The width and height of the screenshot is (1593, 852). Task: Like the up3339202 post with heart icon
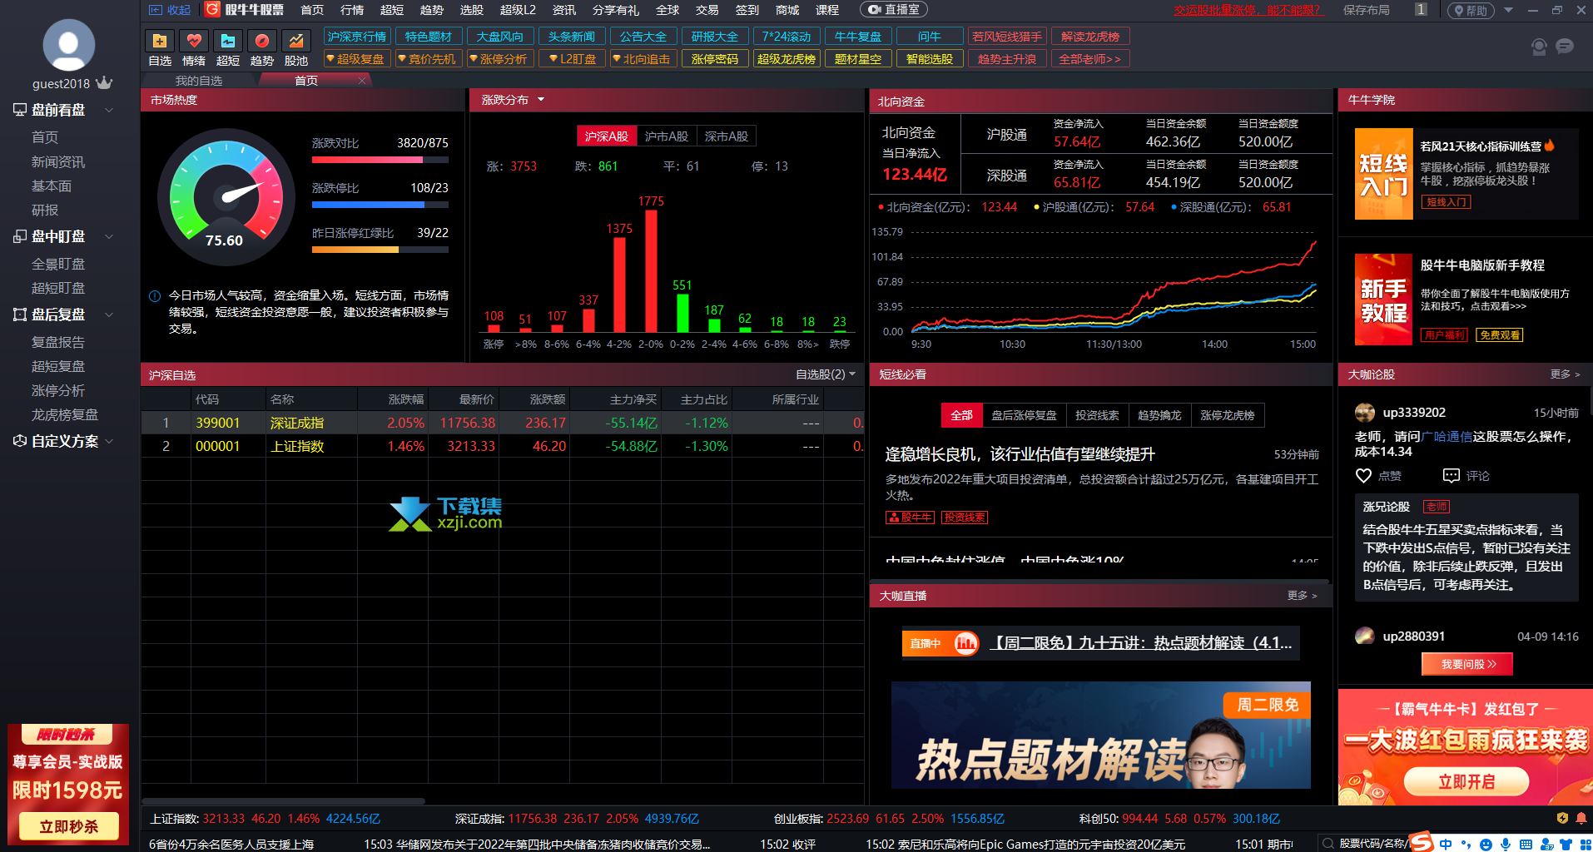pos(1363,476)
